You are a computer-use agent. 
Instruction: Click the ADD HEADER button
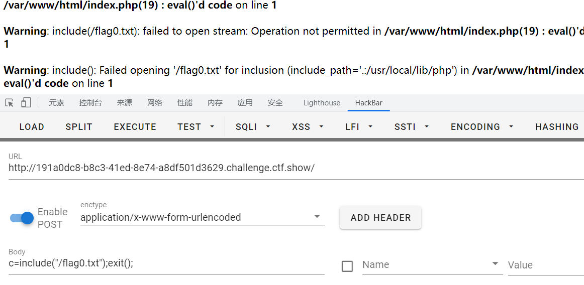click(x=380, y=218)
